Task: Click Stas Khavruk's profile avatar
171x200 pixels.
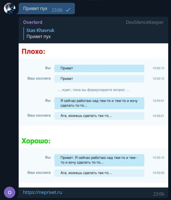Action: click(x=9, y=8)
